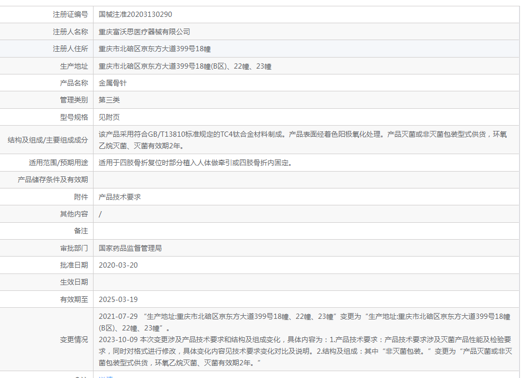Click the 注册人住所 label
This screenshot has width=521, height=378.
pyautogui.click(x=70, y=49)
